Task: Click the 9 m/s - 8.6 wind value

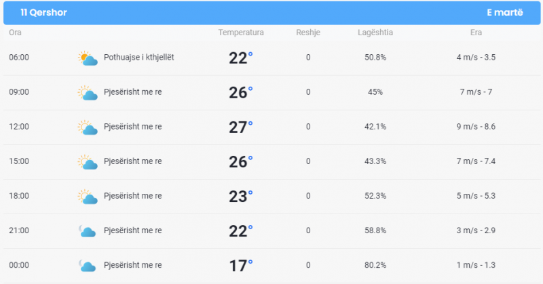Action: coord(476,127)
